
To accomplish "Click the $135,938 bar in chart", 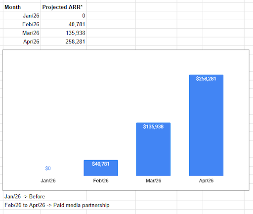I will click(153, 149).
